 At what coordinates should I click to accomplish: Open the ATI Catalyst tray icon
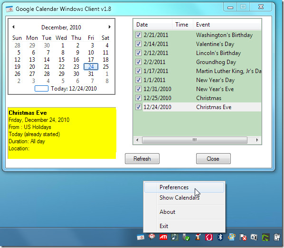[x=163, y=237]
